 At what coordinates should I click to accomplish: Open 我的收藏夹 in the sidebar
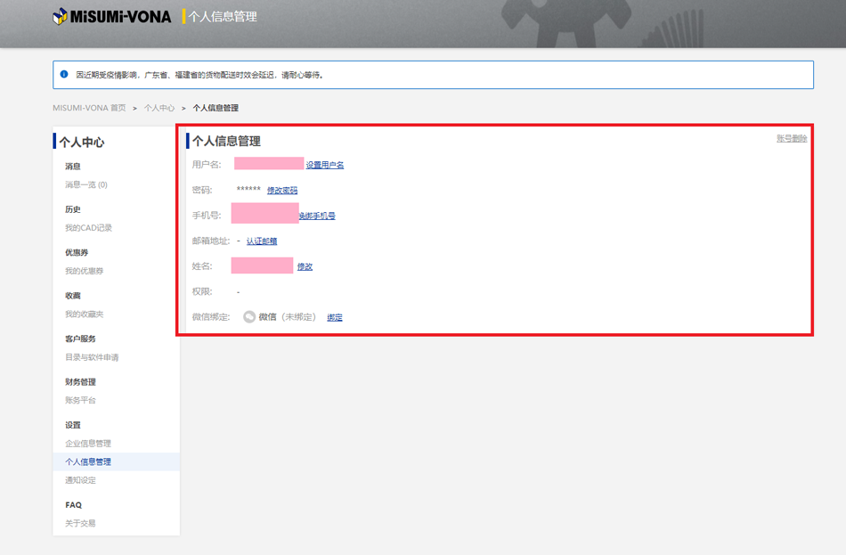pyautogui.click(x=84, y=314)
